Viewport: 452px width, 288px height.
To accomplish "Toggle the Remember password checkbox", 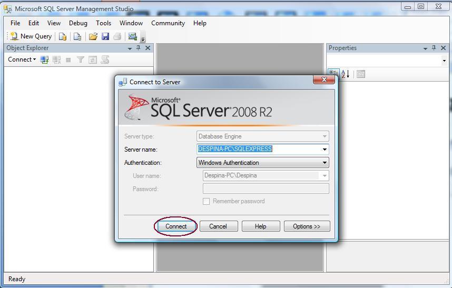I will (x=206, y=201).
